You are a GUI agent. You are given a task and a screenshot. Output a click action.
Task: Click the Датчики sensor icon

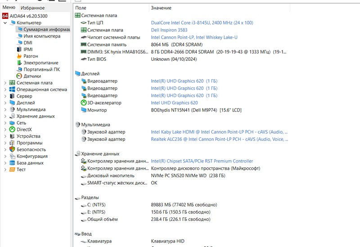point(19,76)
